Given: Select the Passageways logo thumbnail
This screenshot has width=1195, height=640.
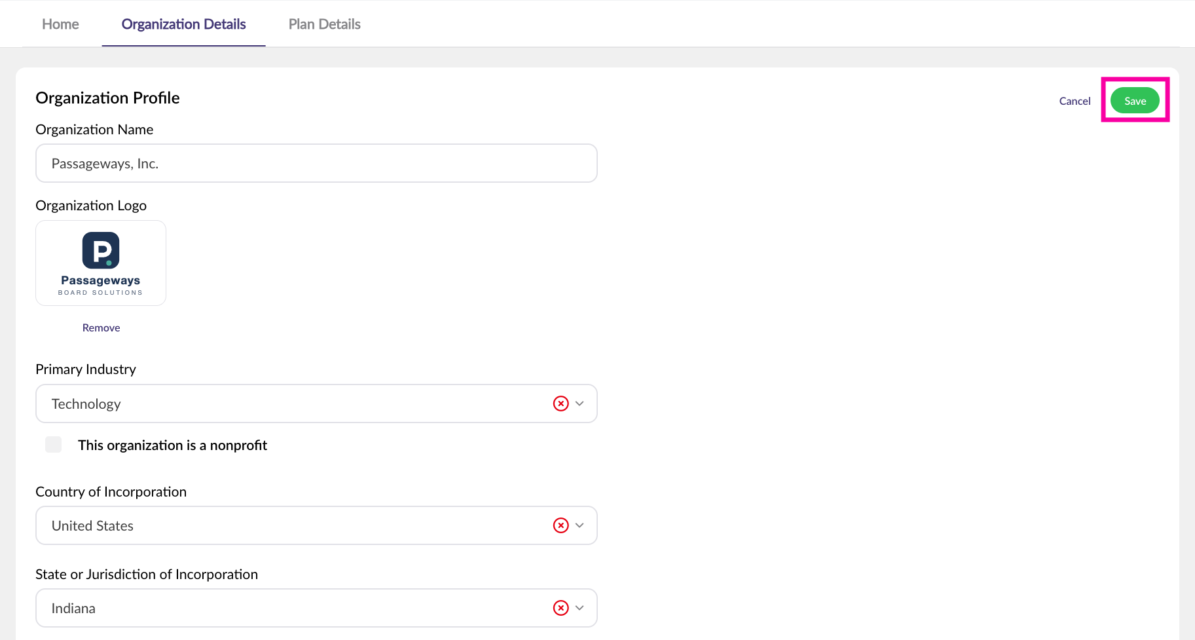Looking at the screenshot, I should click(x=101, y=263).
